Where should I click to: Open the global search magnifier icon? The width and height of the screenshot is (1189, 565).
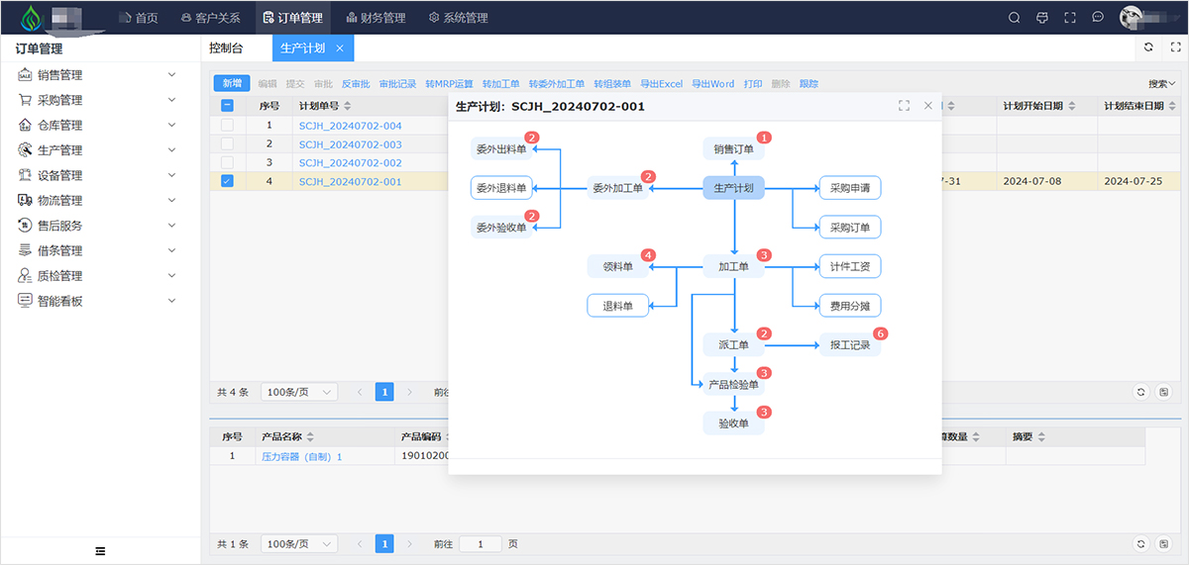pos(1014,18)
